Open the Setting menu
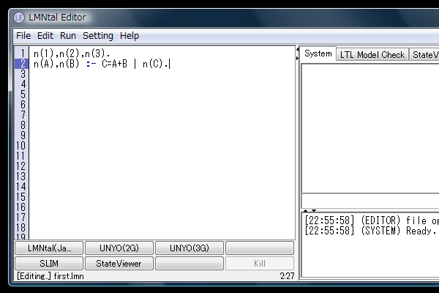439x293 pixels. click(98, 35)
